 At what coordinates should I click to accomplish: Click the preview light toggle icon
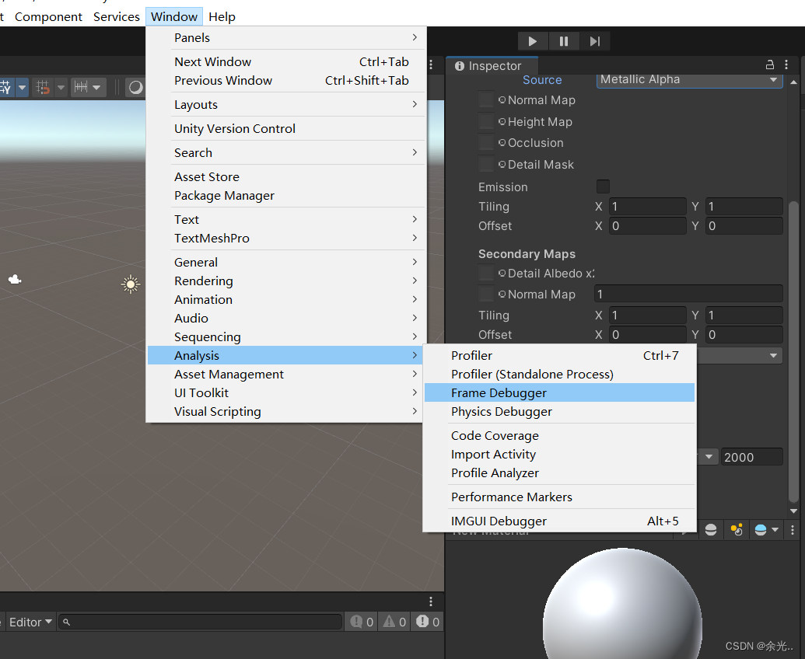tap(737, 530)
